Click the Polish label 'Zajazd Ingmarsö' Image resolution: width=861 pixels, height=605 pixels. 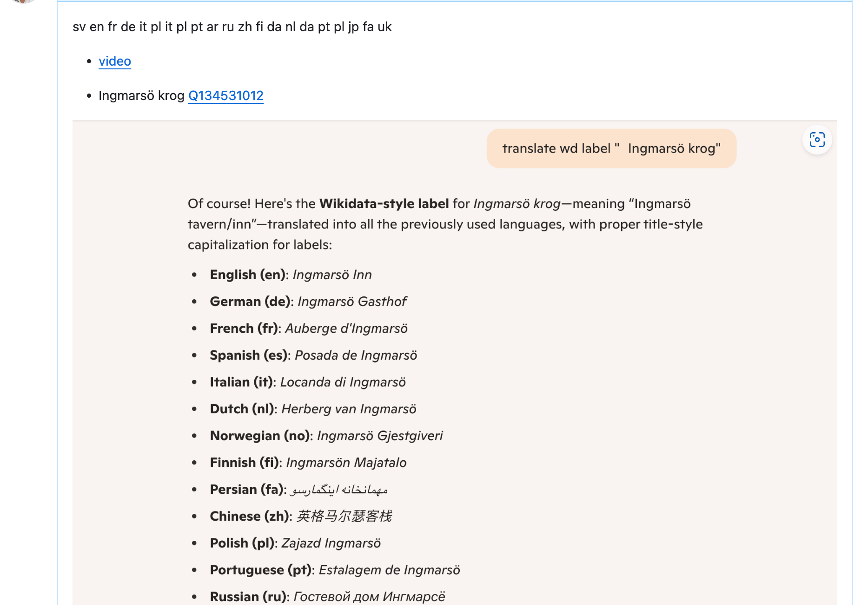pos(331,544)
